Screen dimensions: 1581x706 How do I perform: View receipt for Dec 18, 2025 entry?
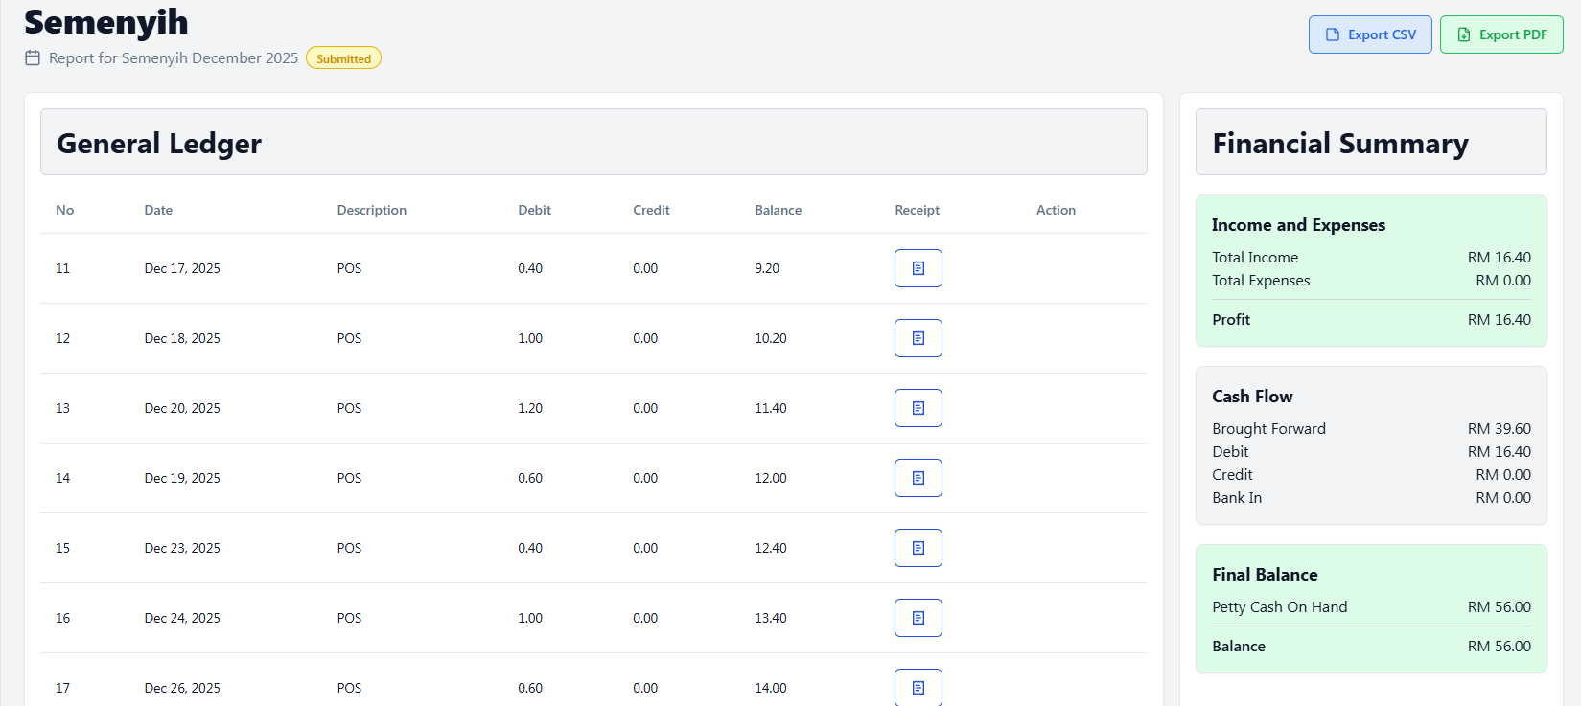(x=918, y=338)
